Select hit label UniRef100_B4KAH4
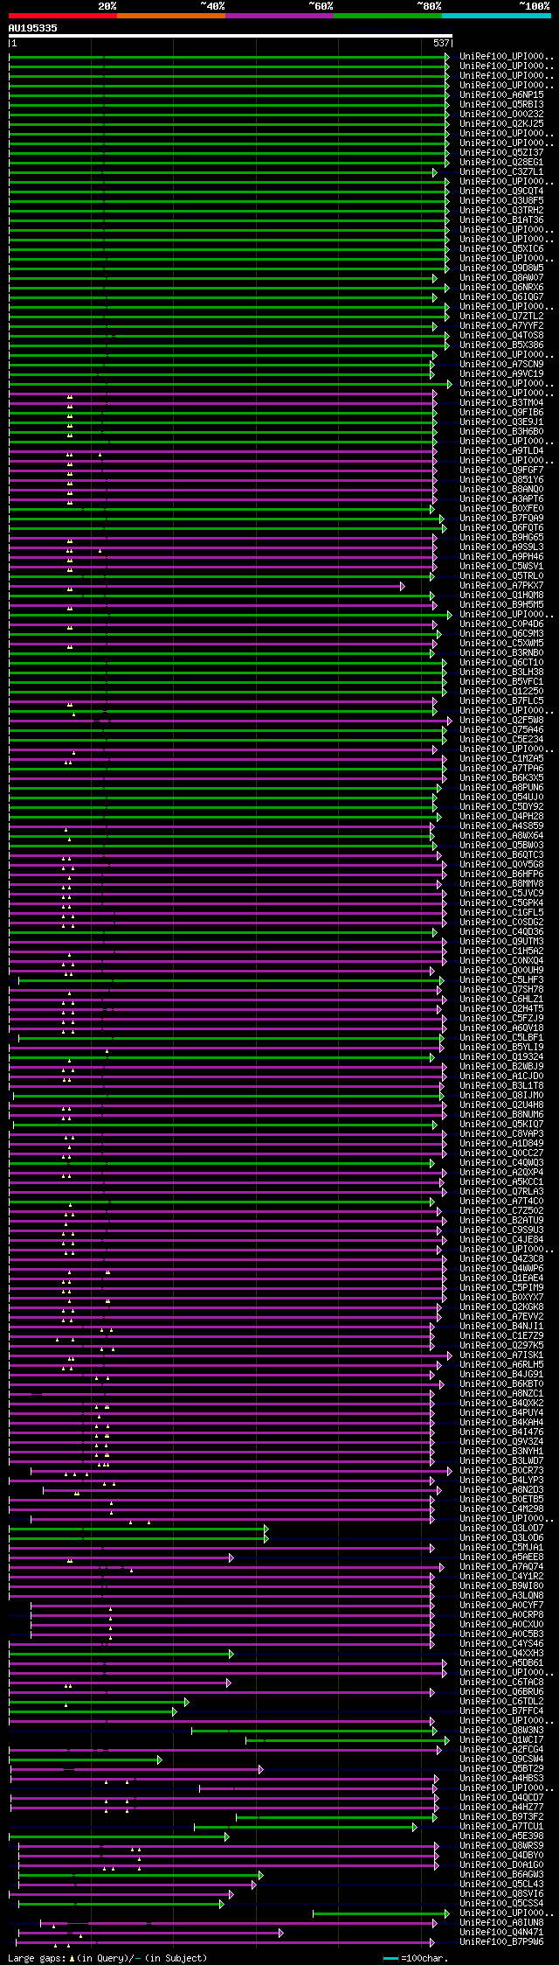559x1965 pixels. tap(501, 1423)
